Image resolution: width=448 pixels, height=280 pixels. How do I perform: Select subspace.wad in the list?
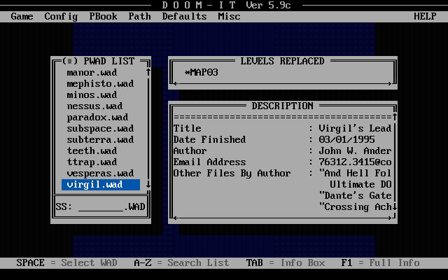coord(101,129)
